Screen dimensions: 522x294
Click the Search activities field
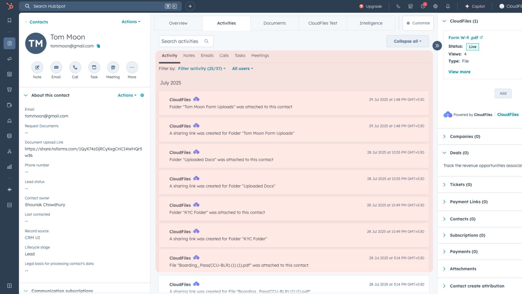point(182,41)
